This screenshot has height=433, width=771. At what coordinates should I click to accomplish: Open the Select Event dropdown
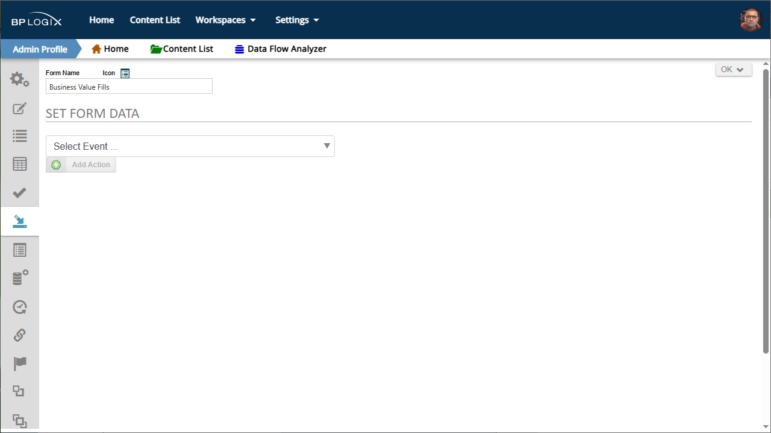190,146
